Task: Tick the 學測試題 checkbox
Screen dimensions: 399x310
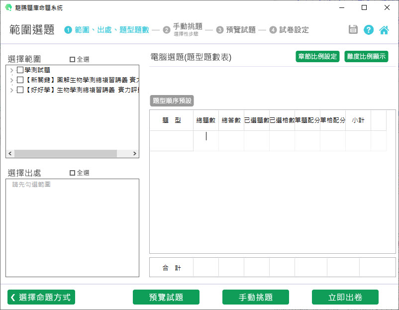Action: tap(20, 70)
